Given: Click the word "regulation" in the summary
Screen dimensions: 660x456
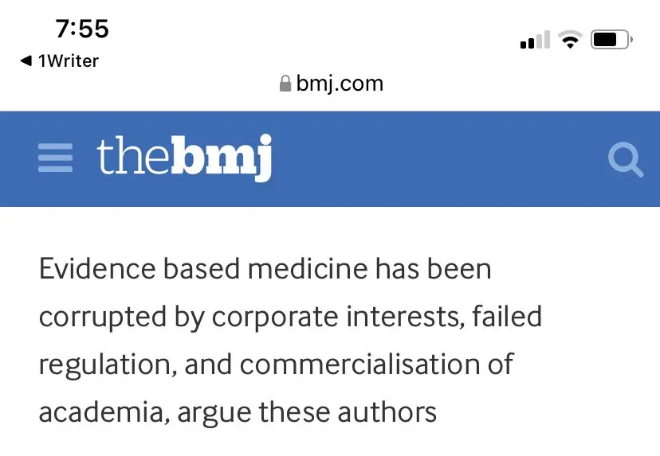Looking at the screenshot, I should [x=107, y=364].
